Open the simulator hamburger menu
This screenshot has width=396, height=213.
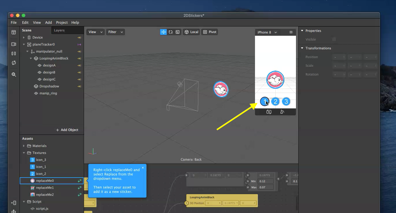pyautogui.click(x=291, y=32)
